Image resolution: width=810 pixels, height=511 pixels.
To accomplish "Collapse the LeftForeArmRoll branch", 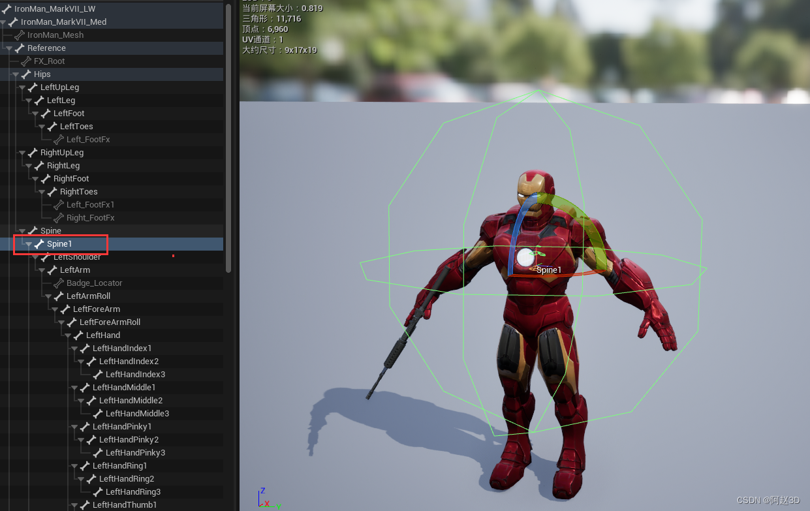I will [61, 322].
